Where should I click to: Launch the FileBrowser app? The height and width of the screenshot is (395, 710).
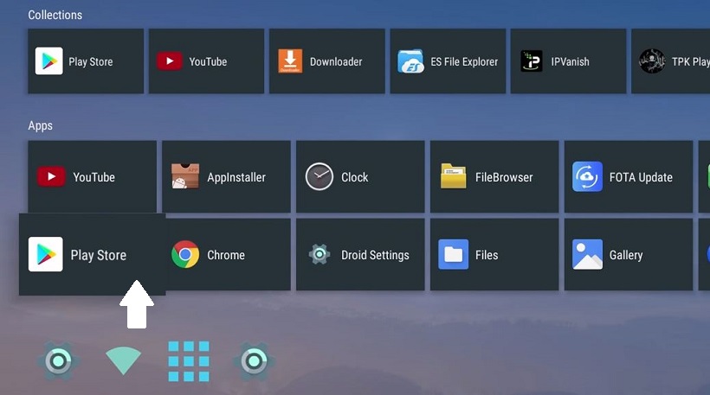[x=494, y=176]
